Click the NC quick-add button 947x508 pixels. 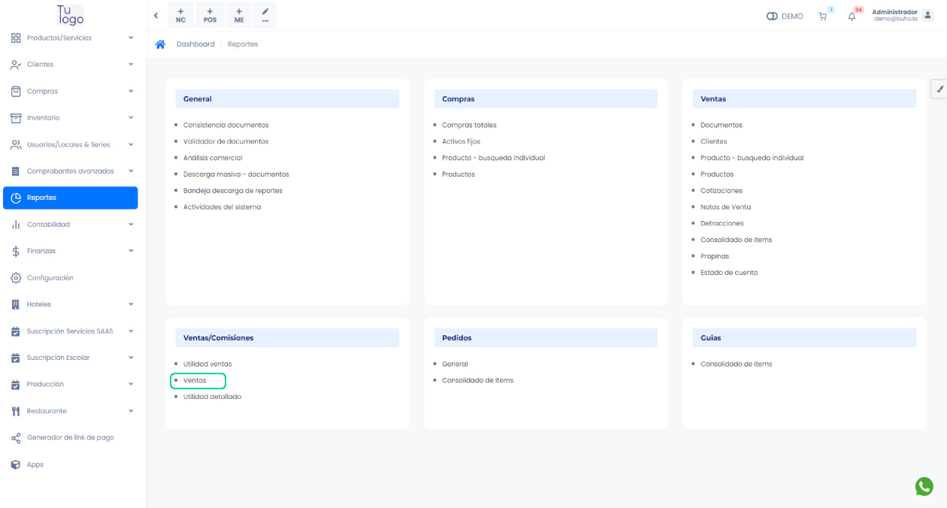(180, 16)
